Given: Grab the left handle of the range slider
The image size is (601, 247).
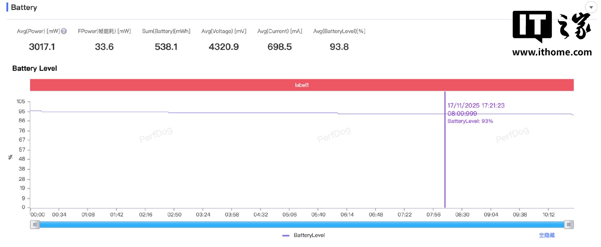Looking at the screenshot, I should [x=35, y=225].
